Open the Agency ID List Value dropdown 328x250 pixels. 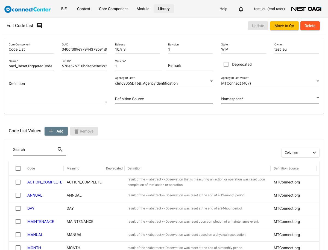[270, 82]
